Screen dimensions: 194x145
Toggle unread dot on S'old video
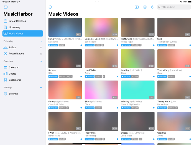click(190, 45)
